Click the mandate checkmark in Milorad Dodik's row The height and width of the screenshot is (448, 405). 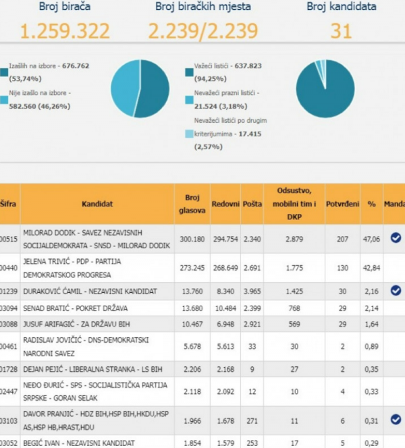tap(396, 237)
